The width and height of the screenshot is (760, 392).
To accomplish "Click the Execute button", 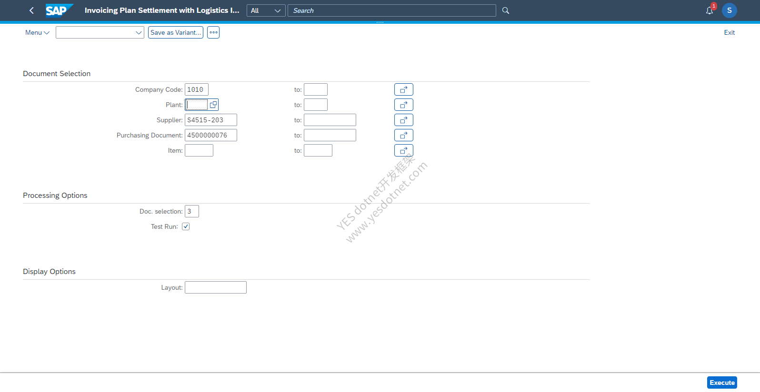I will tap(722, 382).
